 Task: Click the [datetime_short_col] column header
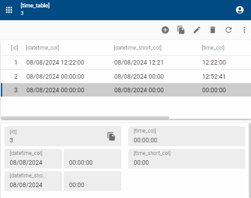pyautogui.click(x=138, y=48)
